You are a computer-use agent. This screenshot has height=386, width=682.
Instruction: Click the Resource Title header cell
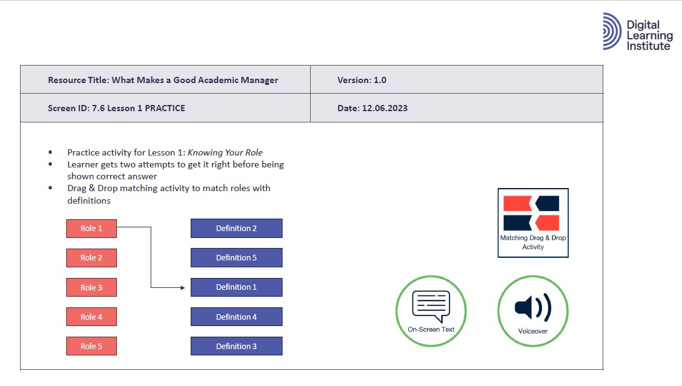[x=165, y=80]
